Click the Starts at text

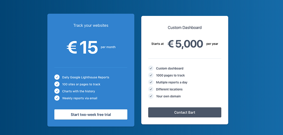pyautogui.click(x=157, y=44)
